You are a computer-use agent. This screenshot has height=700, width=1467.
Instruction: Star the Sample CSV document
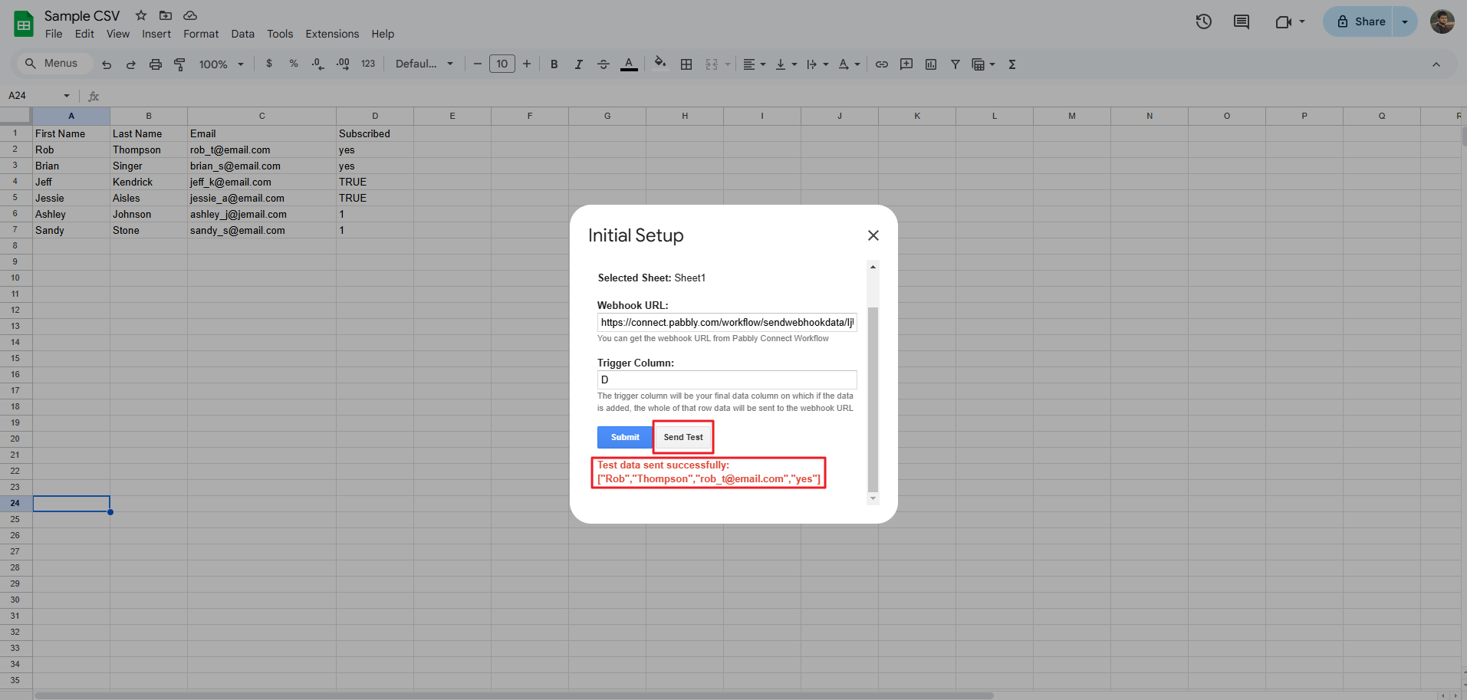[141, 15]
